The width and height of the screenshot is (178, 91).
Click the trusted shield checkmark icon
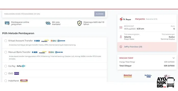coord(79,23)
